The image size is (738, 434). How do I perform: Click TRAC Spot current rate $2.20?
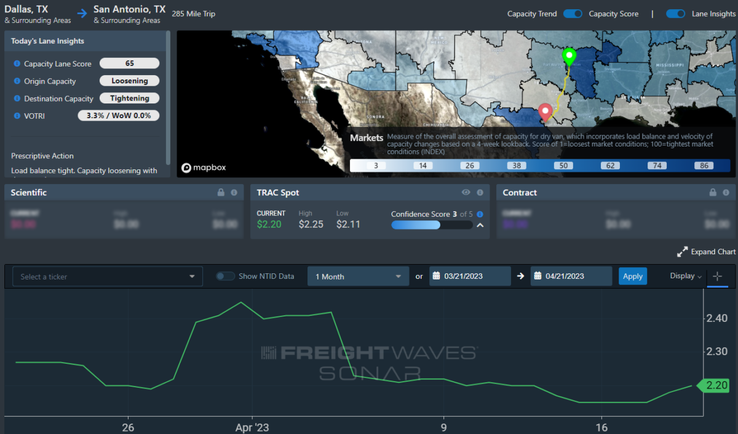click(269, 224)
